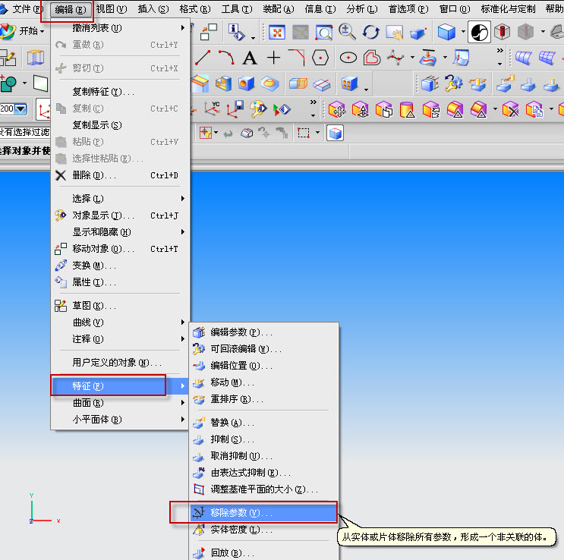Choose 用户定义的对象 entry

(x=120, y=363)
